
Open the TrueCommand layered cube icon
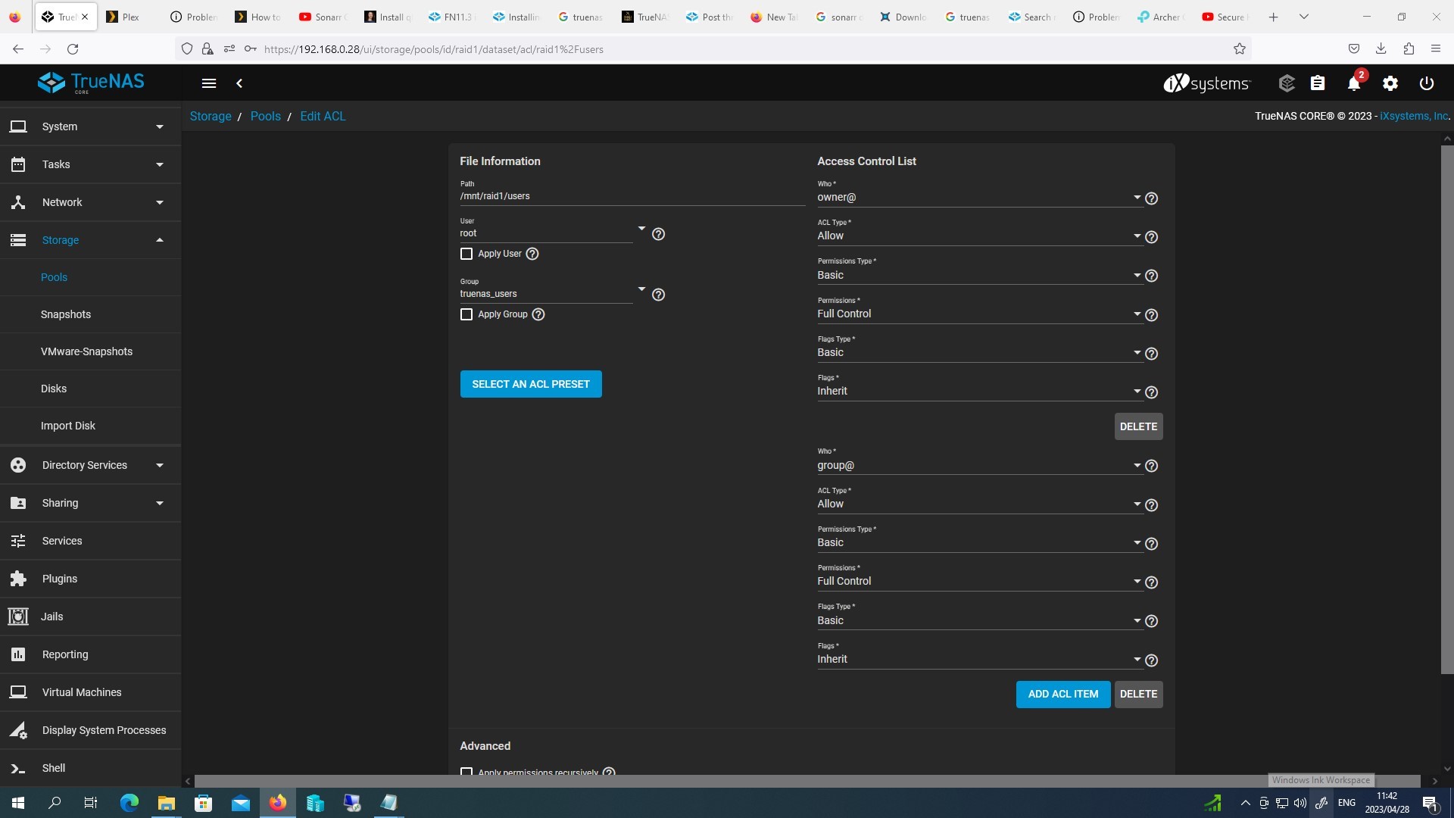(x=1287, y=83)
